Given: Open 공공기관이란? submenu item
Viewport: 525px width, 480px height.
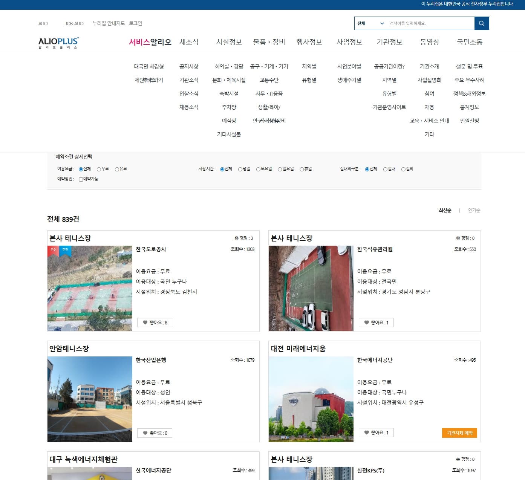Looking at the screenshot, I should coord(389,66).
